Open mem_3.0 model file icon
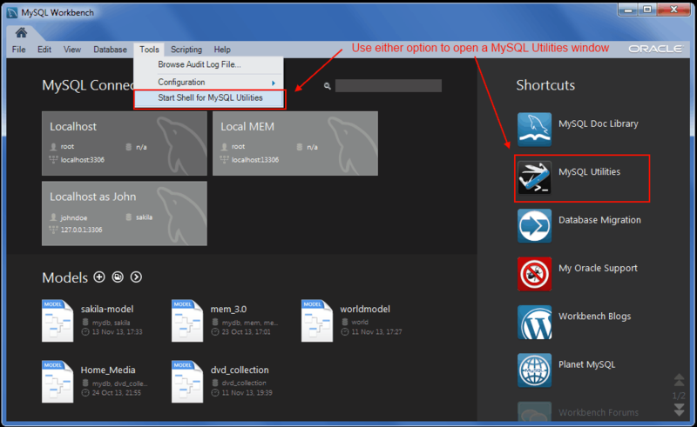Image resolution: width=697 pixels, height=427 pixels. tap(187, 321)
